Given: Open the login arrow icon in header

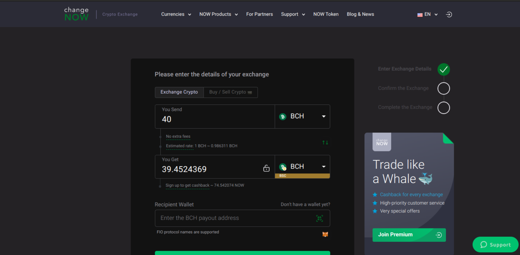Looking at the screenshot, I should [449, 14].
